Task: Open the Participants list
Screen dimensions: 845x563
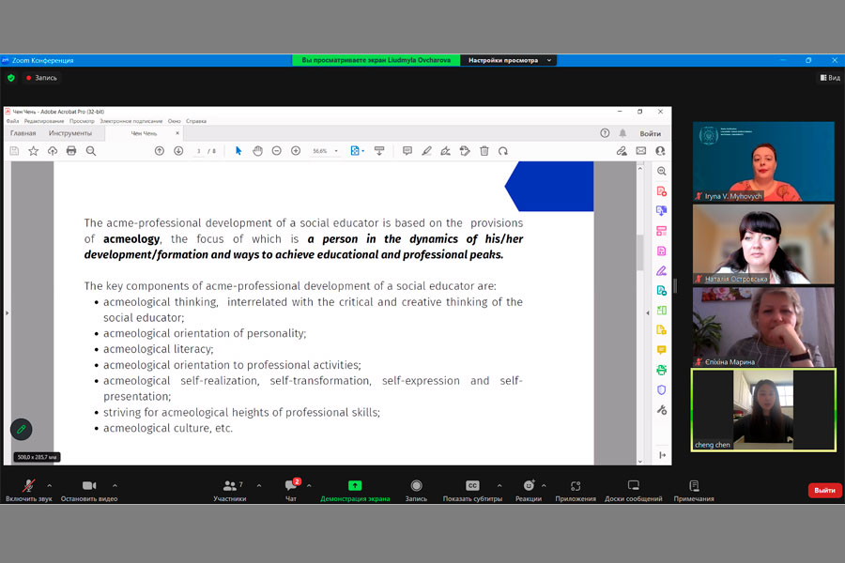Action: (229, 486)
